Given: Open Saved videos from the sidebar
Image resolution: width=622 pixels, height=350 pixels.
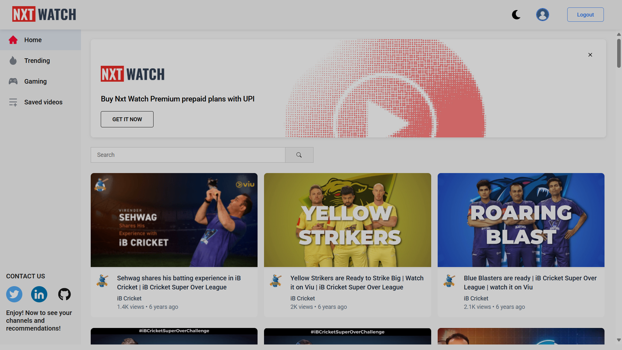Looking at the screenshot, I should (43, 102).
